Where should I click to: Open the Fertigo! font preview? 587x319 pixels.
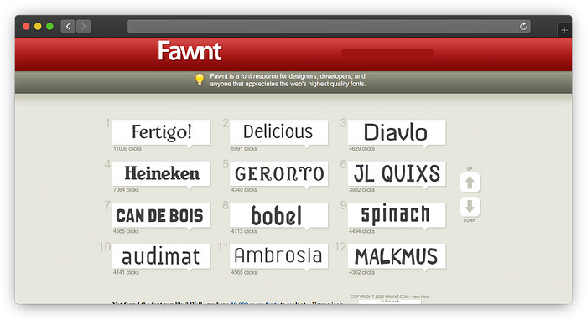tap(161, 132)
